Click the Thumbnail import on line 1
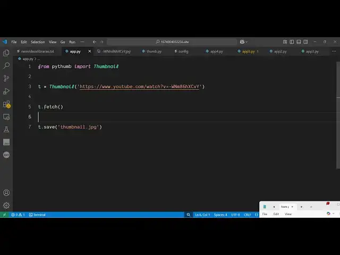This screenshot has width=340, height=255. tap(106, 66)
